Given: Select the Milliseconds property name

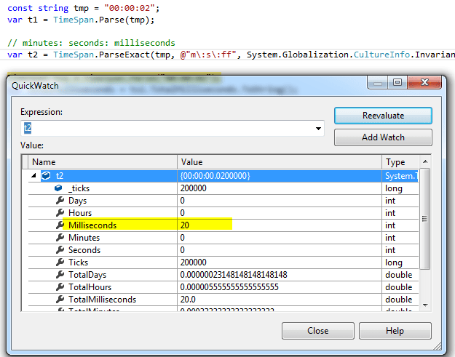Looking at the screenshot, I should pos(92,225).
